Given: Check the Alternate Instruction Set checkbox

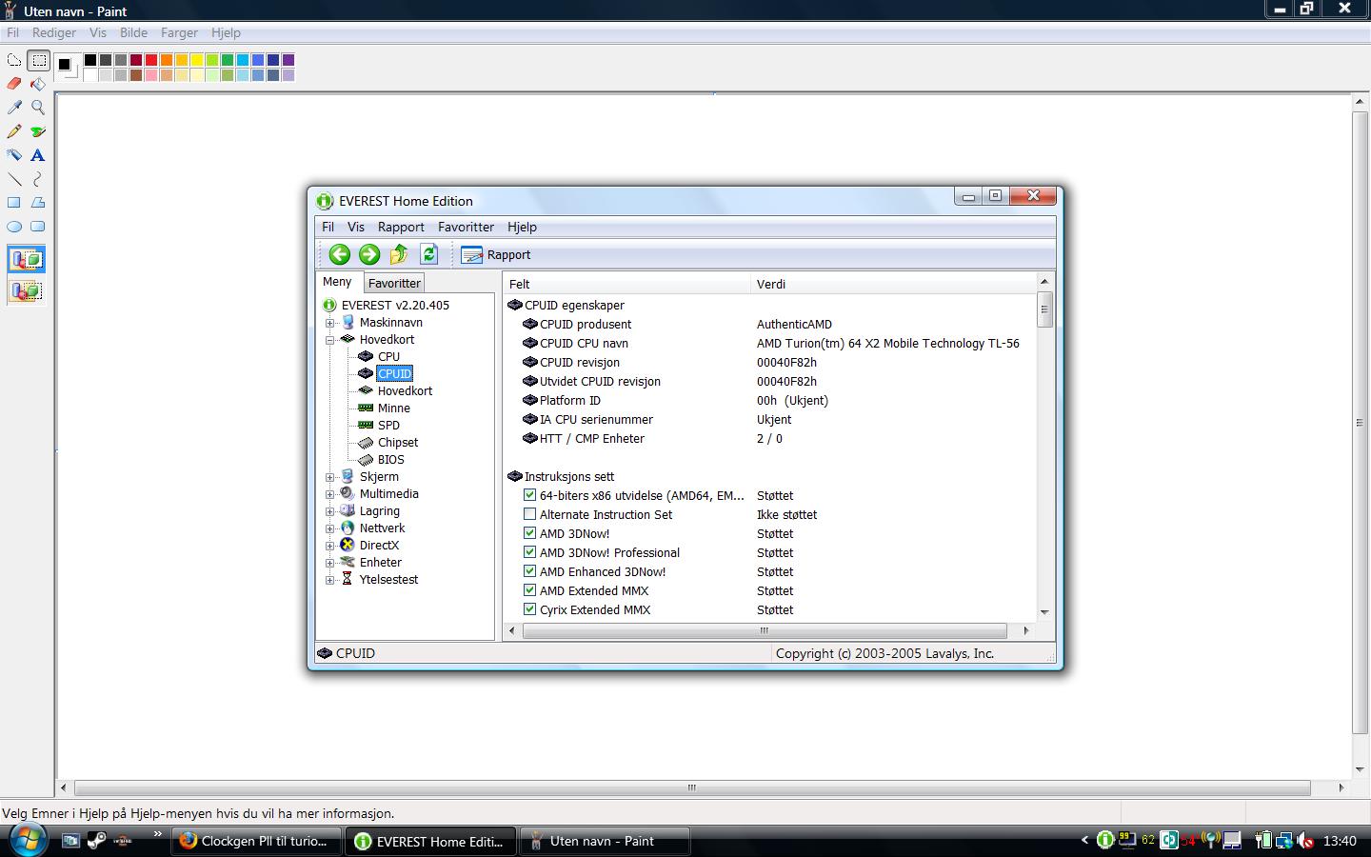Looking at the screenshot, I should click(530, 514).
